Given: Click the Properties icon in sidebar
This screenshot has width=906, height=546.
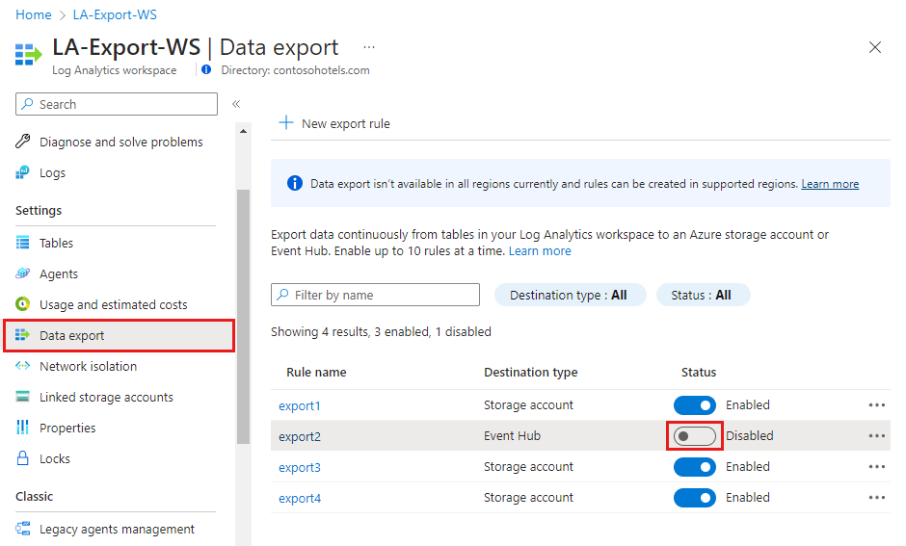Looking at the screenshot, I should pyautogui.click(x=23, y=429).
